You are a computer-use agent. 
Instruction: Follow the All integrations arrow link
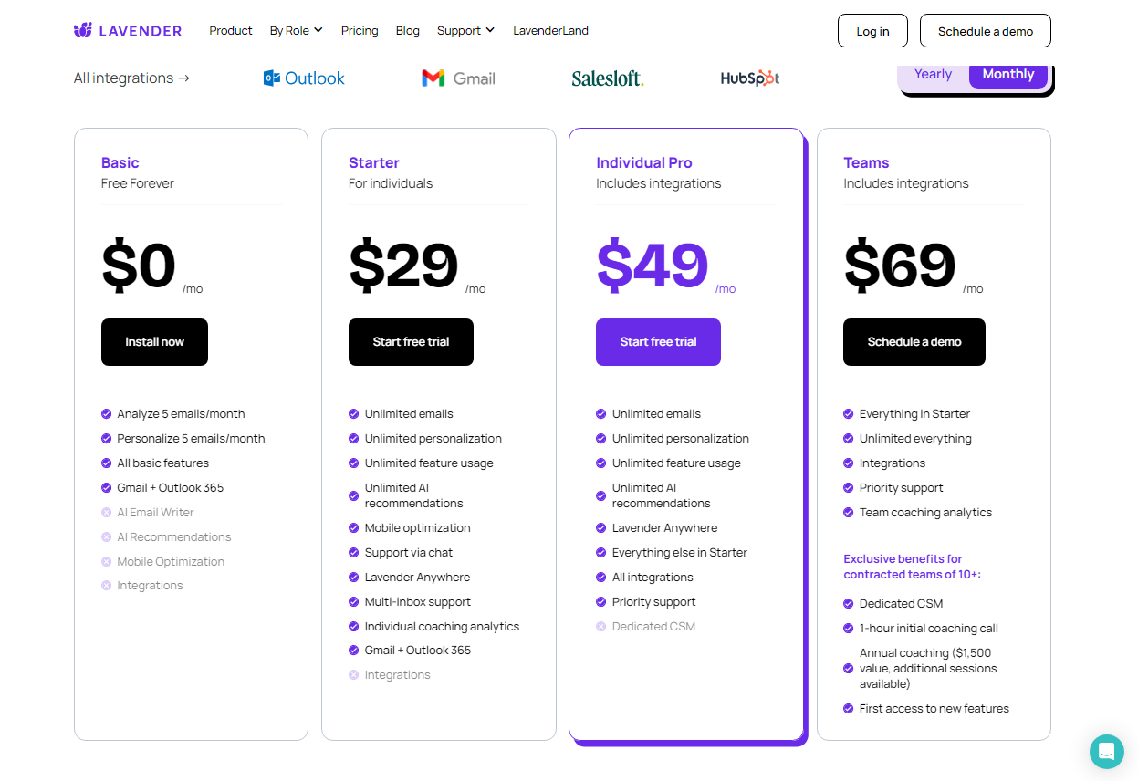[x=132, y=78]
